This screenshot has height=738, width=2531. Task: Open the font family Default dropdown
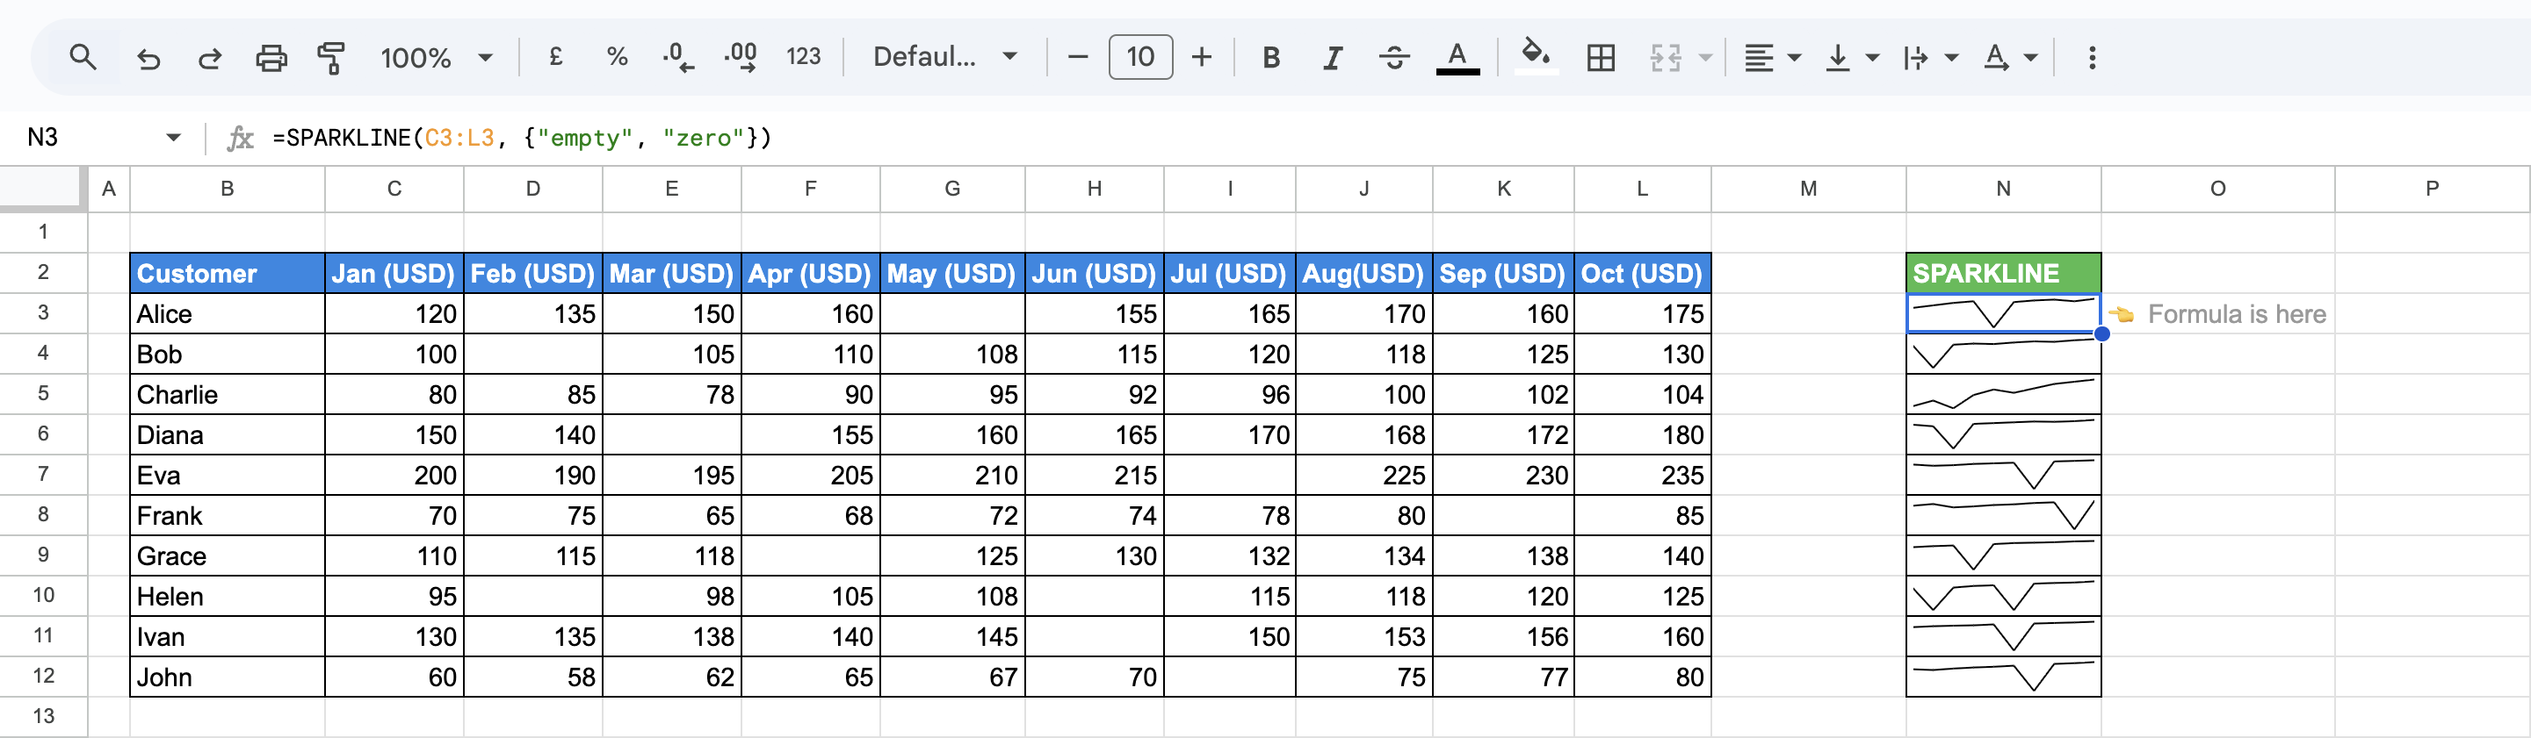coord(945,57)
